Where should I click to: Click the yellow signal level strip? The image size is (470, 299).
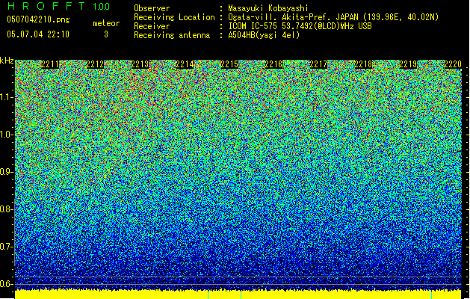pos(238,295)
